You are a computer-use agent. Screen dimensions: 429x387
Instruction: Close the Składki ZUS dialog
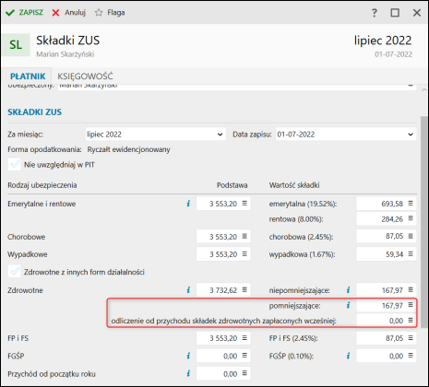pos(417,13)
